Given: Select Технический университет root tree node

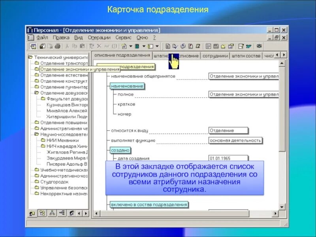Looking at the screenshot, I should (61, 57).
